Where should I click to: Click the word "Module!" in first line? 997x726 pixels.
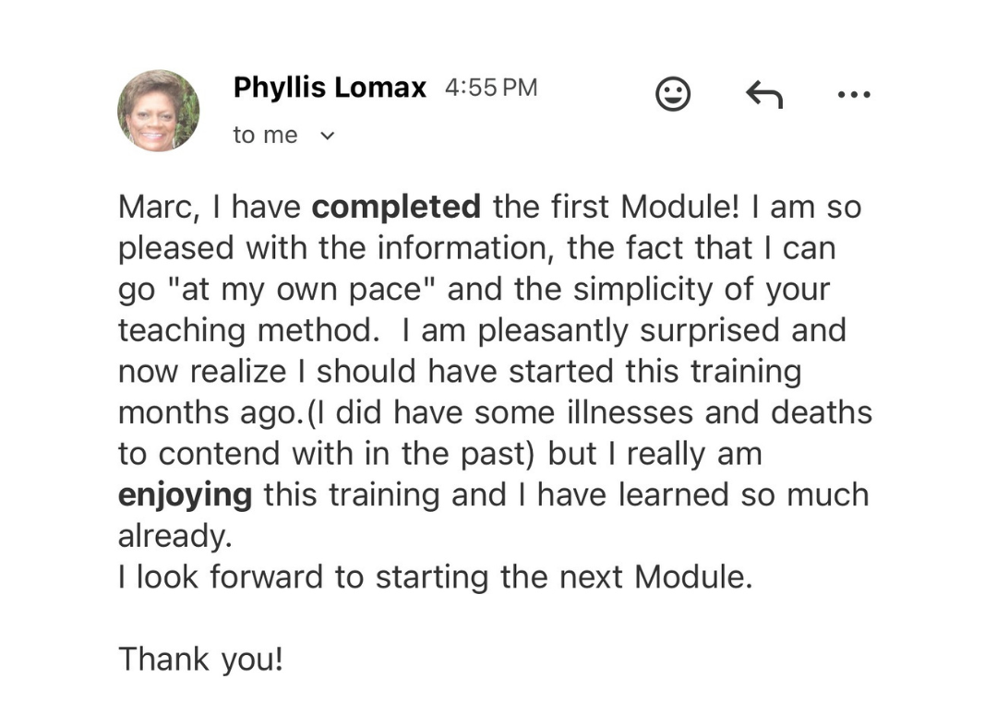pos(679,207)
